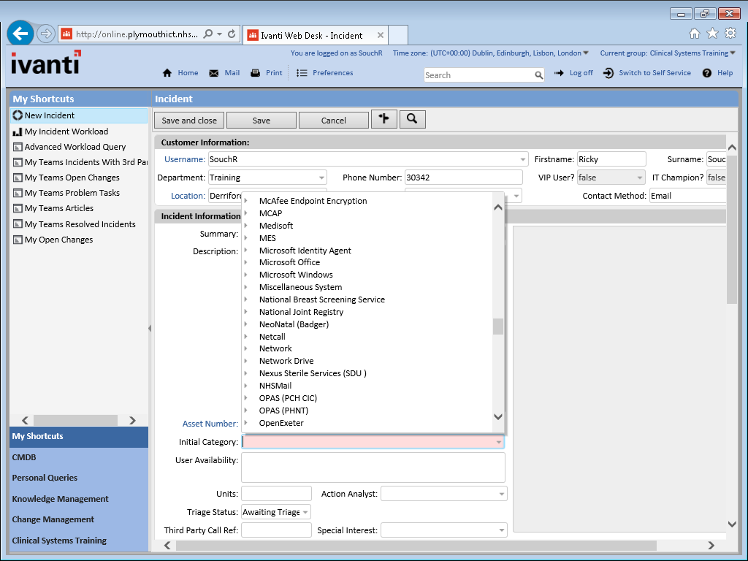The image size is (748, 561).
Task: Open the Username dropdown
Action: click(x=523, y=159)
